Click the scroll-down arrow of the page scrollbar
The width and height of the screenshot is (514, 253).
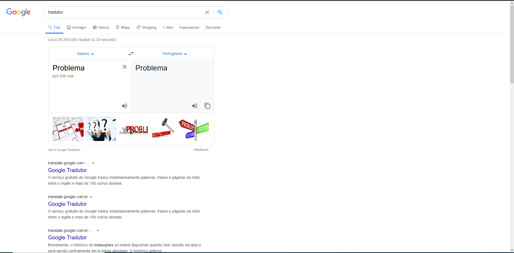click(x=512, y=250)
